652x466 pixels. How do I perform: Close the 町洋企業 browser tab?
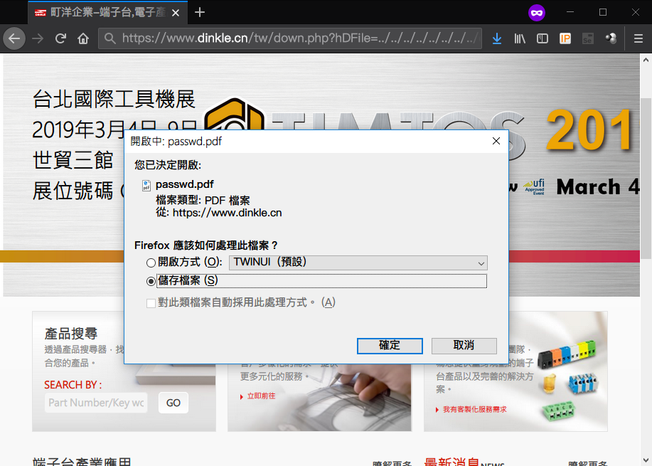[176, 13]
